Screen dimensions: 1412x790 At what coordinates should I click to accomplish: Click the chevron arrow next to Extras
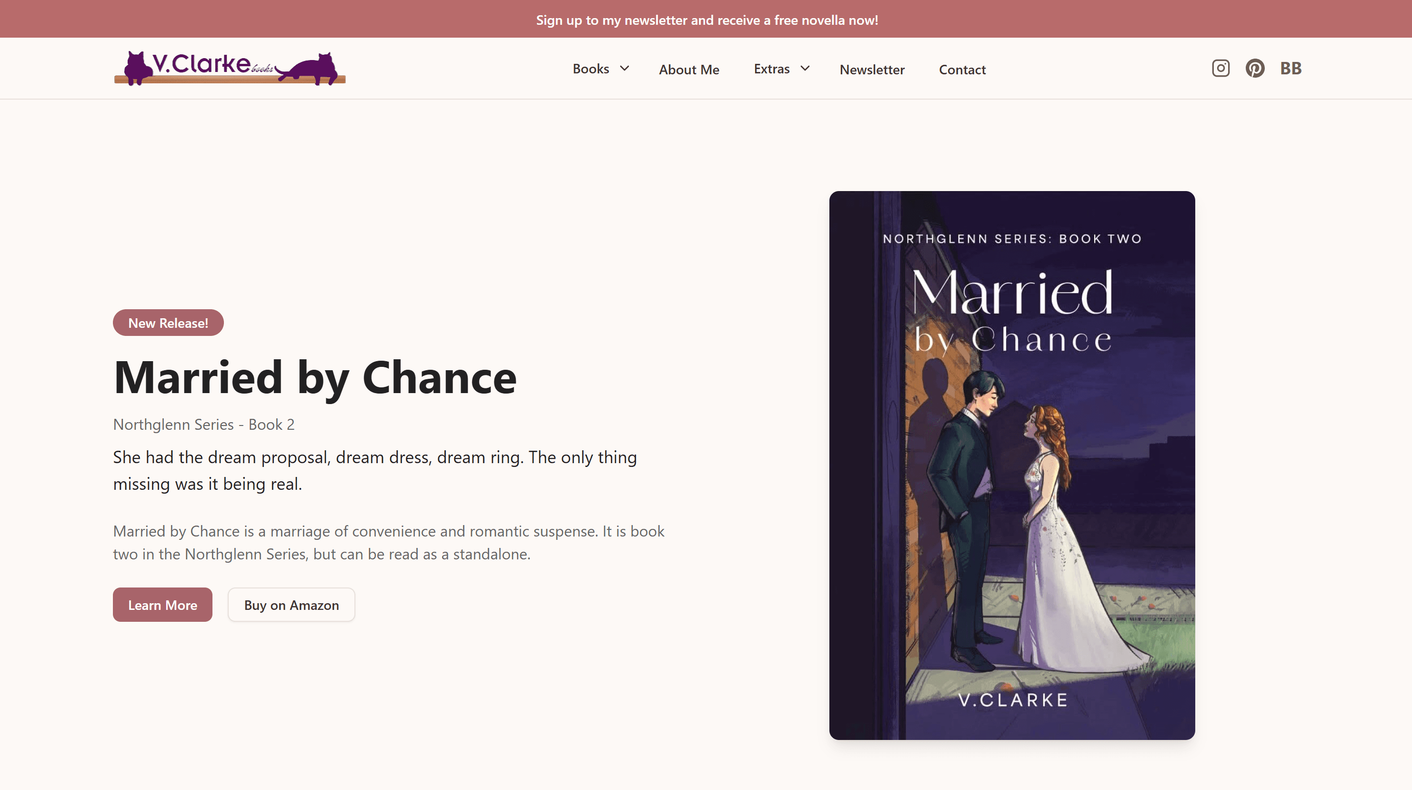[x=805, y=69]
